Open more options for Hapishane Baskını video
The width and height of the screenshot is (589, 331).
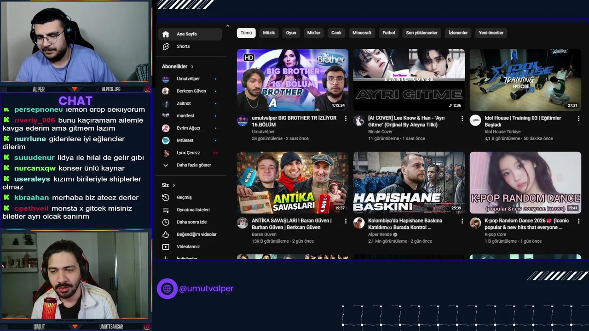pyautogui.click(x=462, y=221)
